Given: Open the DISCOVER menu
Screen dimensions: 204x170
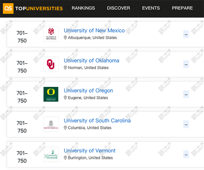Looking at the screenshot, I should [118, 8].
